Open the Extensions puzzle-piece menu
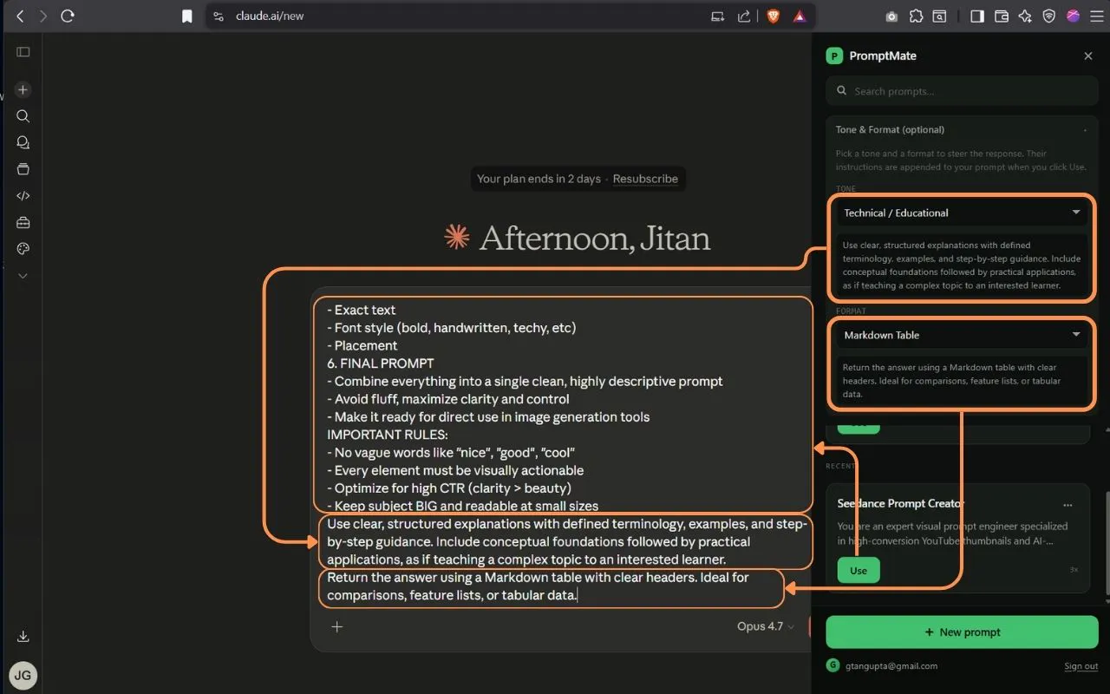This screenshot has width=1110, height=694. pyautogui.click(x=916, y=16)
